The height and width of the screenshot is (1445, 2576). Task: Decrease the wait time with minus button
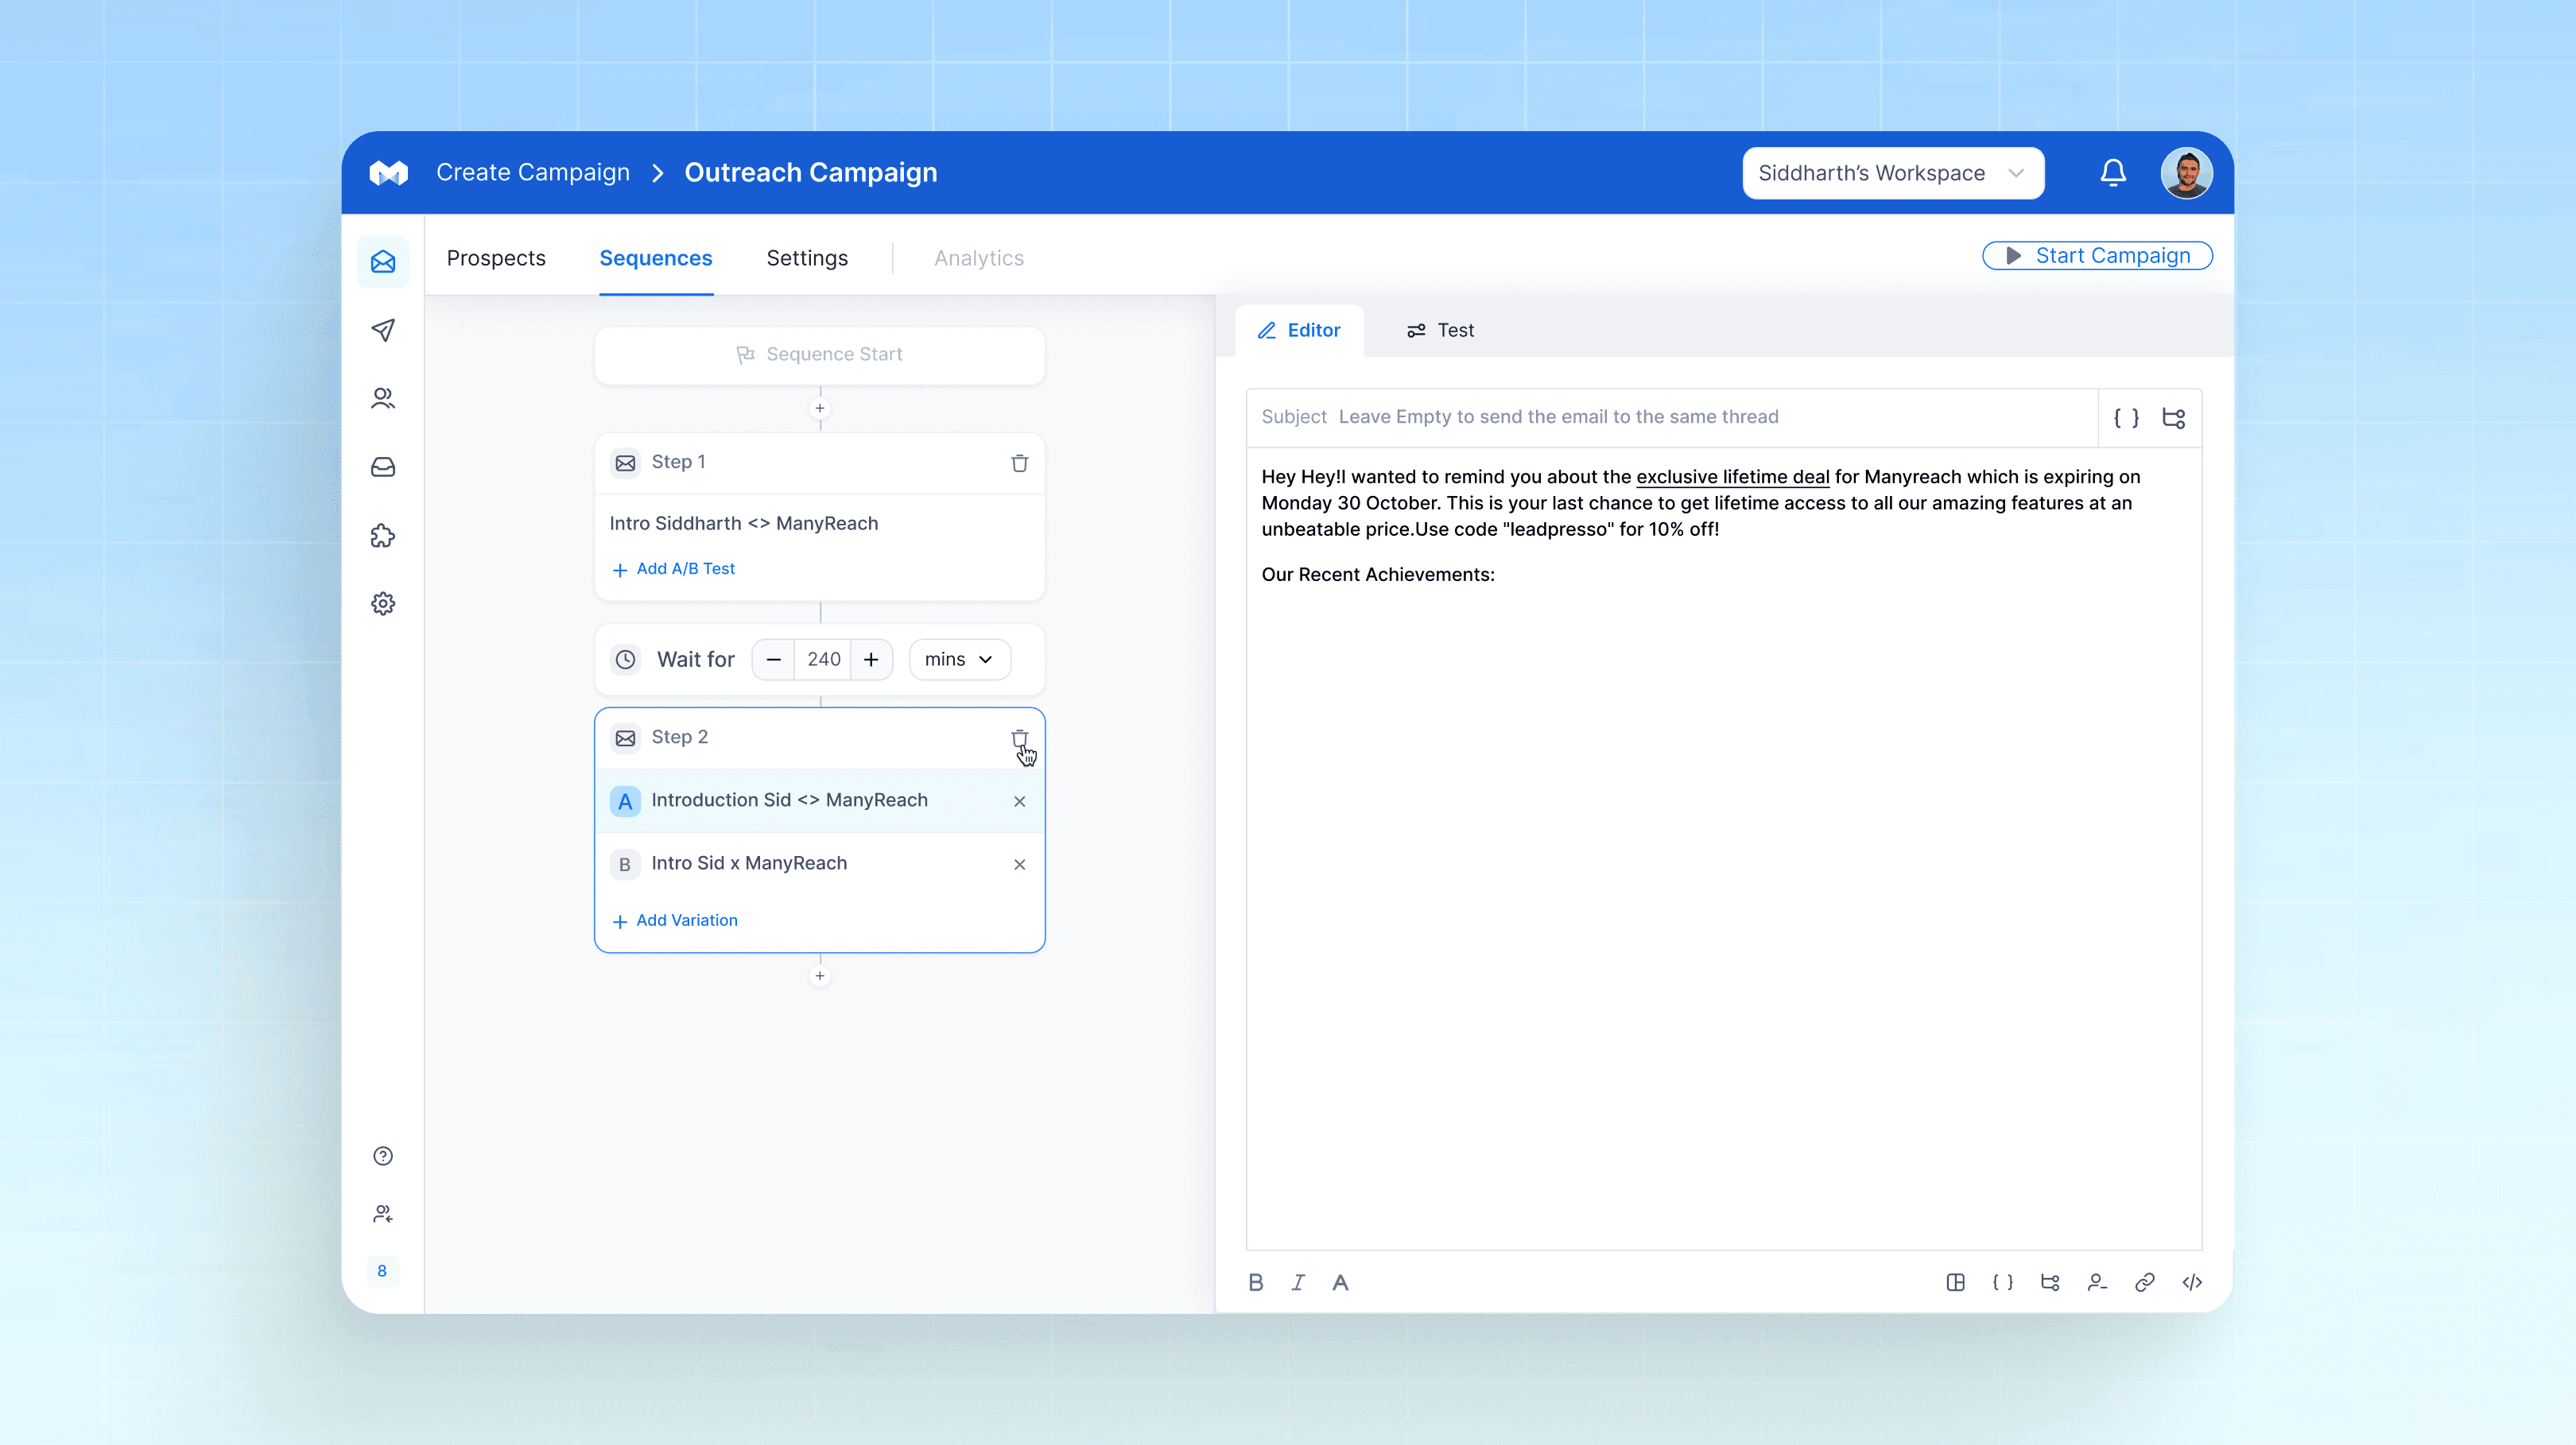tap(774, 660)
